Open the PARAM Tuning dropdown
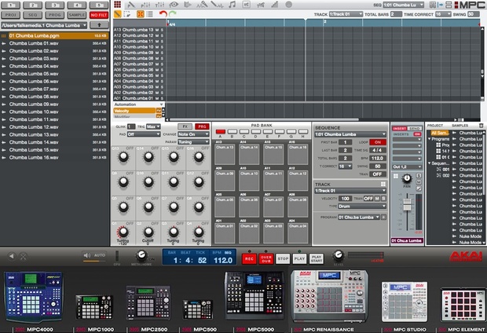The height and width of the screenshot is (333, 487). pos(193,142)
